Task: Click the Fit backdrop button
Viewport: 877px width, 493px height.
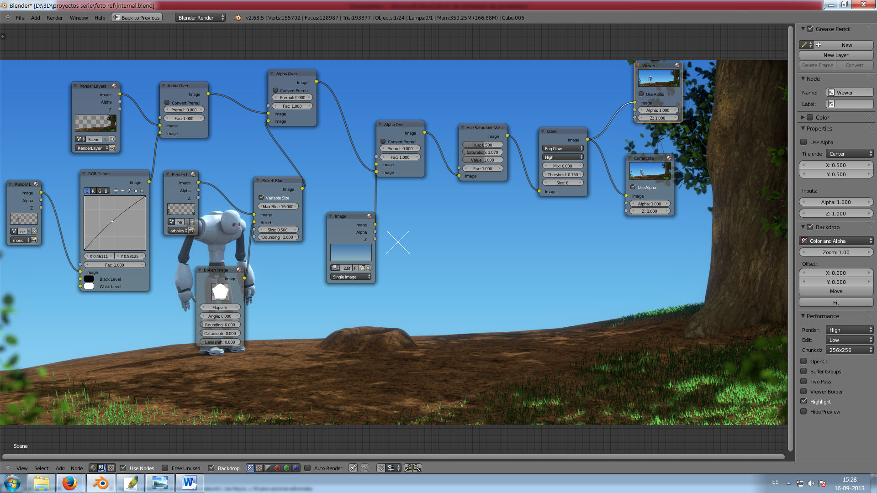Action: [x=836, y=303]
